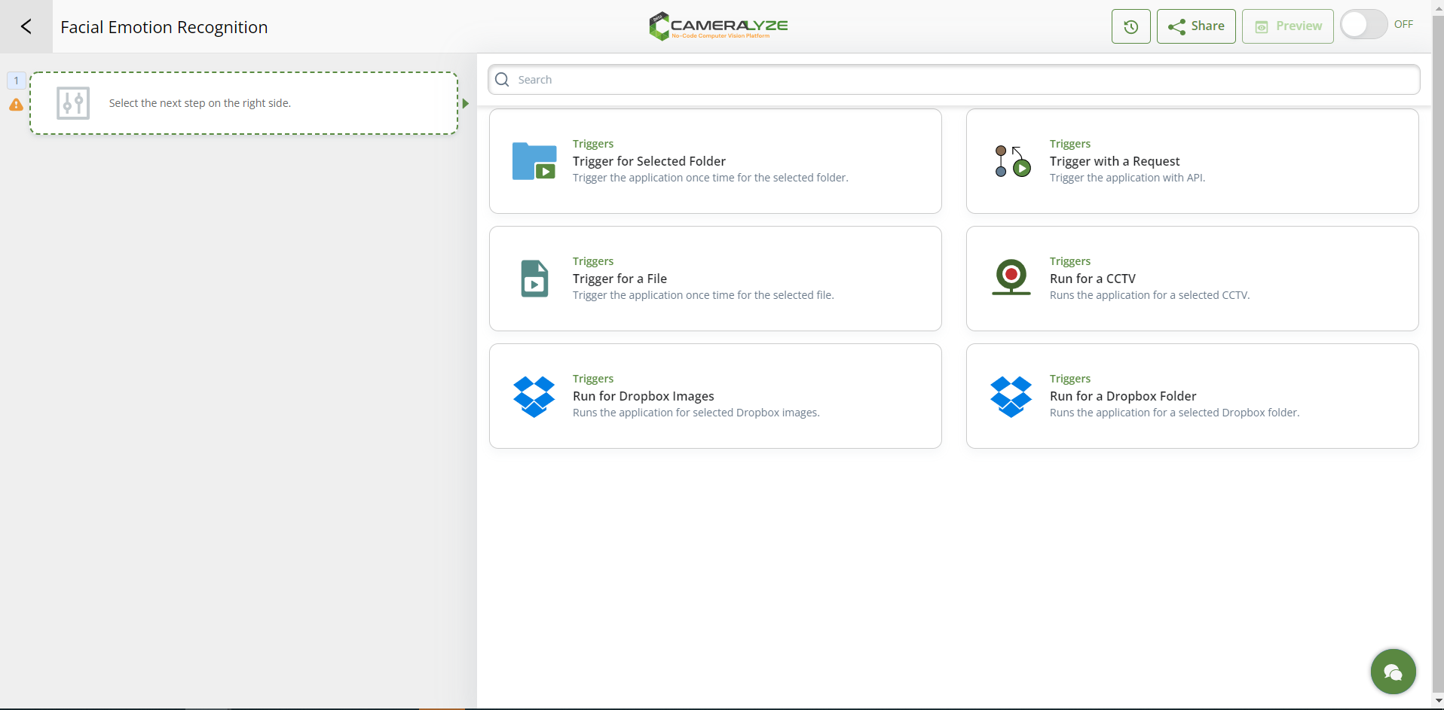Click the Cameralyze logo
The height and width of the screenshot is (710, 1444).
point(718,26)
